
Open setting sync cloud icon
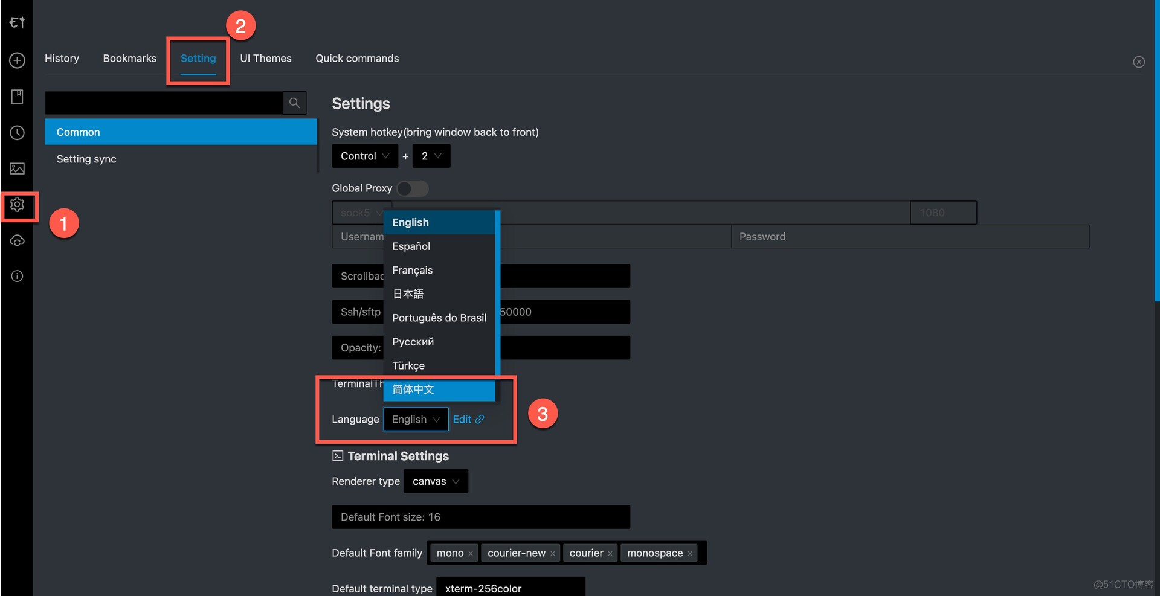(17, 240)
